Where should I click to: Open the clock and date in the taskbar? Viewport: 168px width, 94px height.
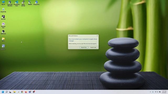164,92
